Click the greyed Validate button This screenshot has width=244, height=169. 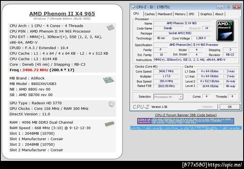pos(207,107)
